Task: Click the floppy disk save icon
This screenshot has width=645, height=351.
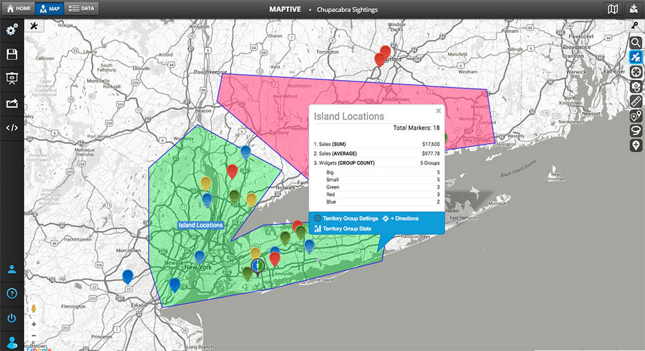Action: [12, 54]
